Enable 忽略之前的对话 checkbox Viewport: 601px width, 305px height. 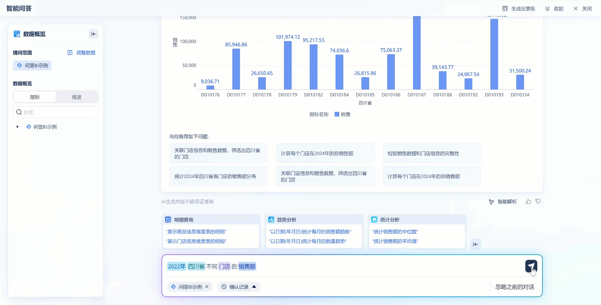pyautogui.click(x=489, y=287)
